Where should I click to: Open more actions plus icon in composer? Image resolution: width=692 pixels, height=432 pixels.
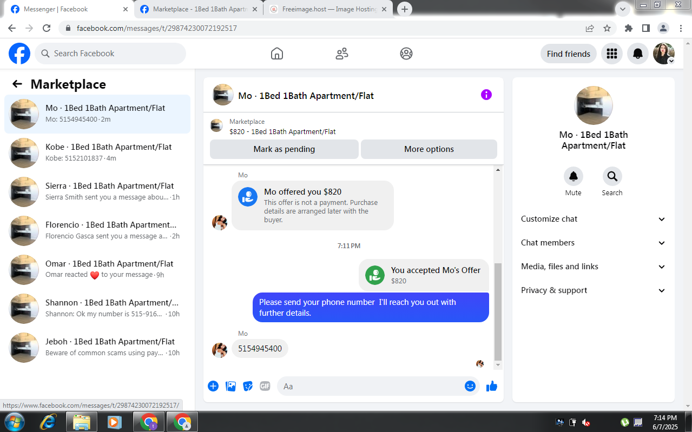213,386
